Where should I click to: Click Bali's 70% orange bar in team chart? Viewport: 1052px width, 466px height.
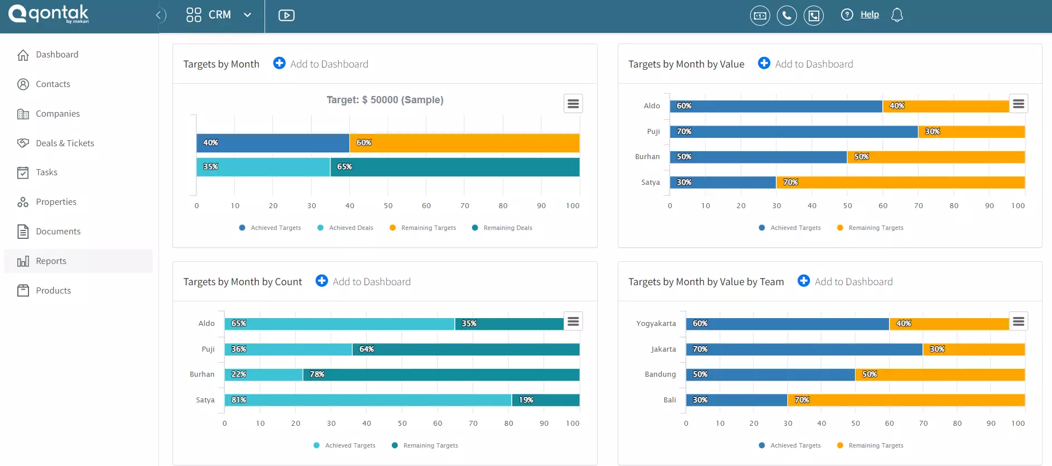click(906, 400)
